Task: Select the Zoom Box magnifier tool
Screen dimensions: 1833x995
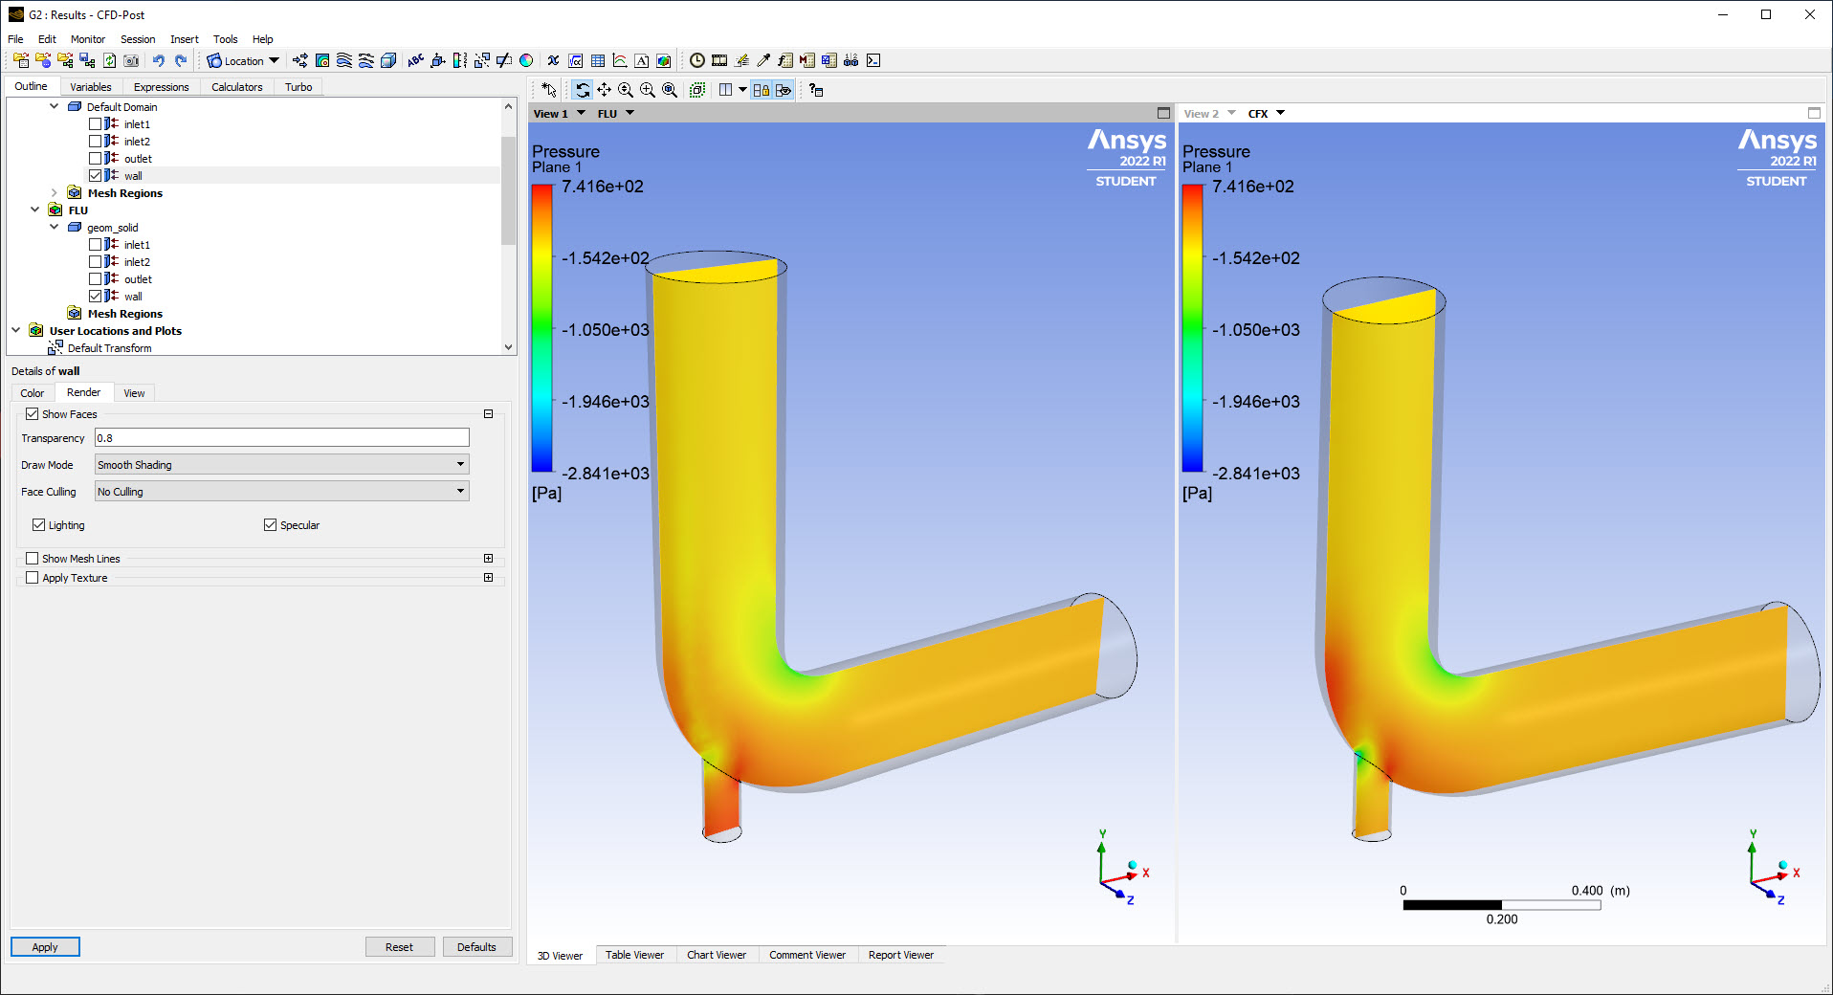Action: coord(647,89)
